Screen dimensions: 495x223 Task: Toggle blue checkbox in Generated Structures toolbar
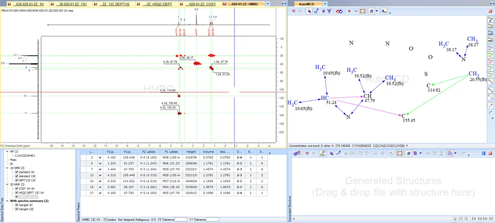coord(483,154)
